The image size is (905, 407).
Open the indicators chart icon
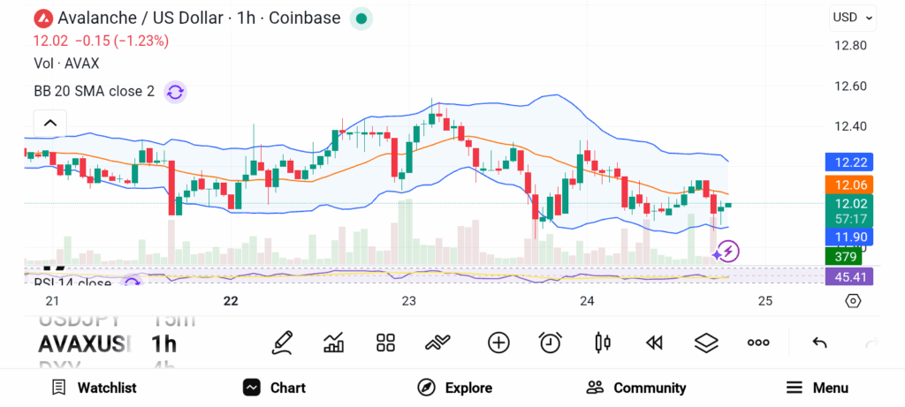[x=334, y=343]
